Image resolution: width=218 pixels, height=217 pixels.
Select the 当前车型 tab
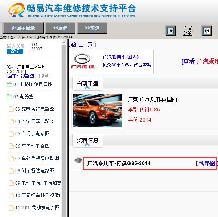click(87, 84)
